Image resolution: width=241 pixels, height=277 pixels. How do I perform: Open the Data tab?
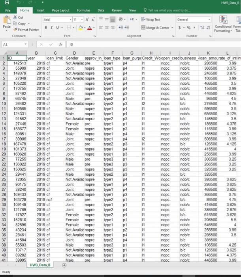[101, 10]
